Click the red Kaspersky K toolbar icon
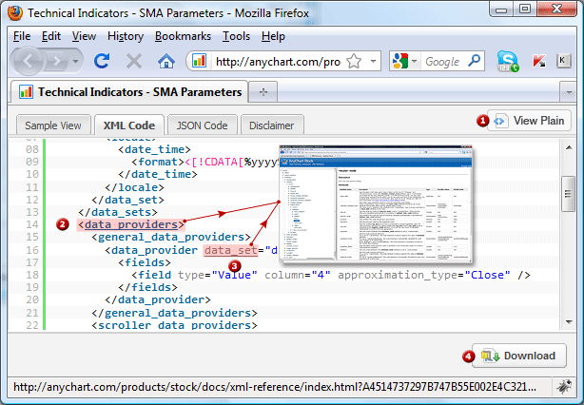 point(539,61)
